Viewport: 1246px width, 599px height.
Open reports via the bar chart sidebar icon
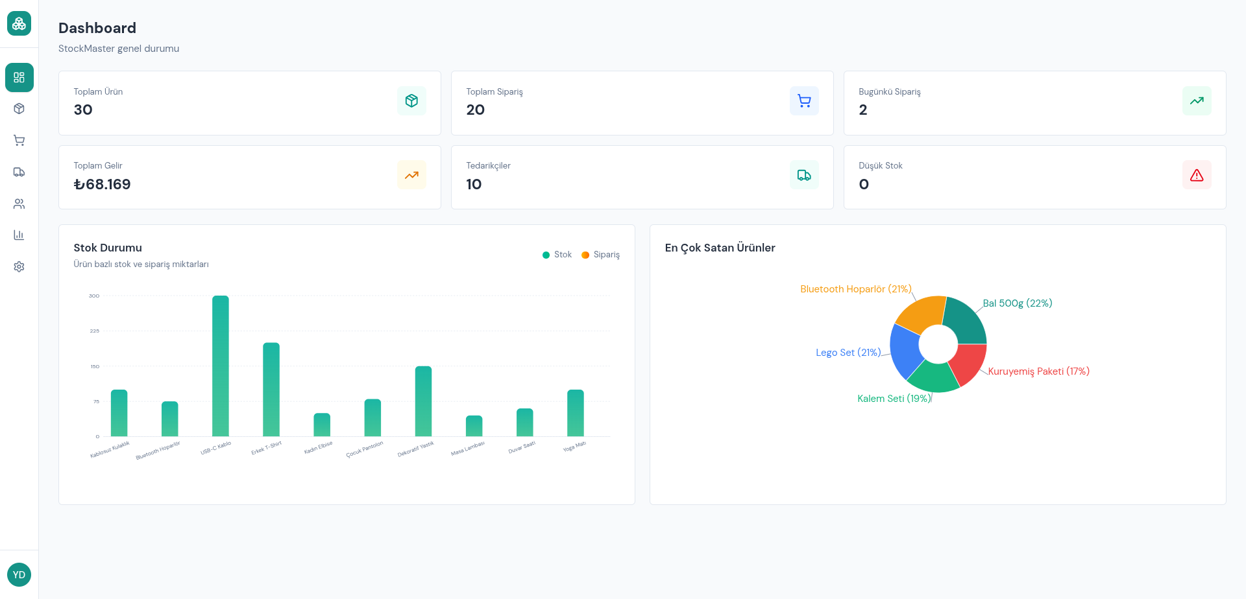click(19, 235)
